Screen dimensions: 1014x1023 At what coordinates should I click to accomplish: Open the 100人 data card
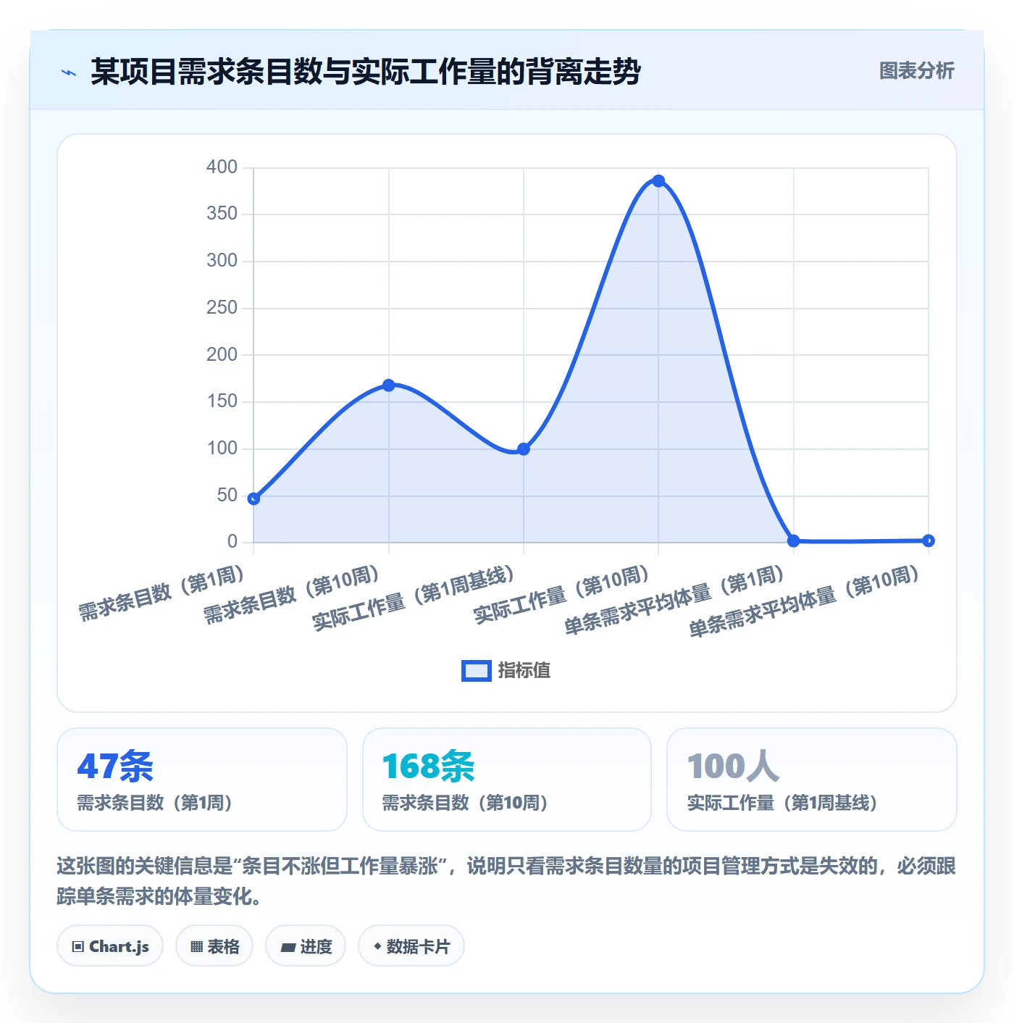point(812,780)
